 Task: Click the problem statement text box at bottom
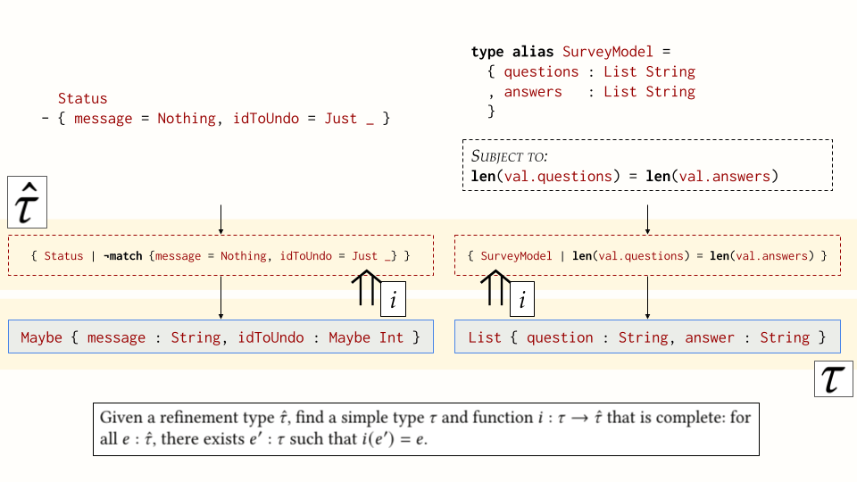426,429
